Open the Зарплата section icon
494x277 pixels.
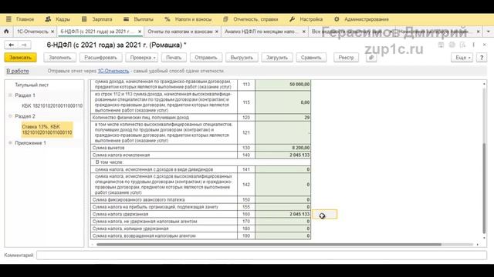[x=84, y=19]
